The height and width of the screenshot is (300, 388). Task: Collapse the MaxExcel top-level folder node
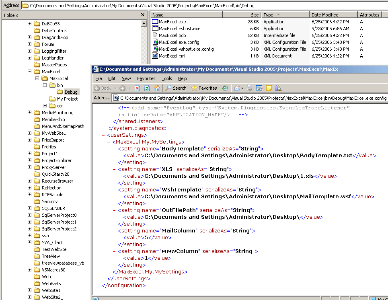(x=29, y=71)
